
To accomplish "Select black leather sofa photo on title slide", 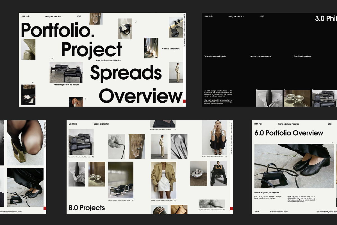I will coord(66,72).
